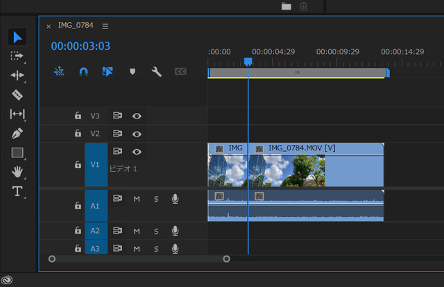Toggle lock on track V2
The image size is (444, 287).
click(78, 133)
